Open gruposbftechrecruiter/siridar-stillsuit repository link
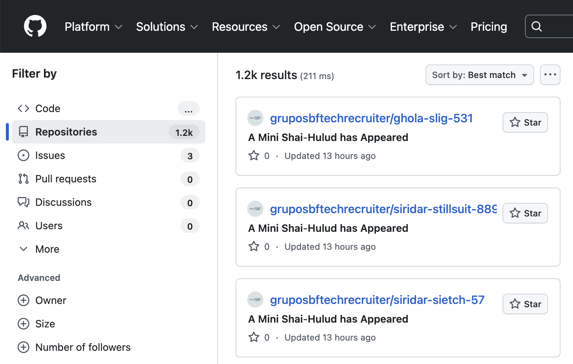 pos(383,209)
